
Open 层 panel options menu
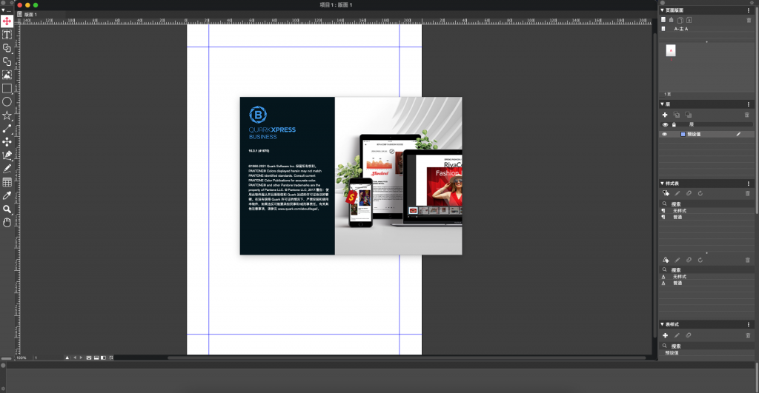pos(749,104)
